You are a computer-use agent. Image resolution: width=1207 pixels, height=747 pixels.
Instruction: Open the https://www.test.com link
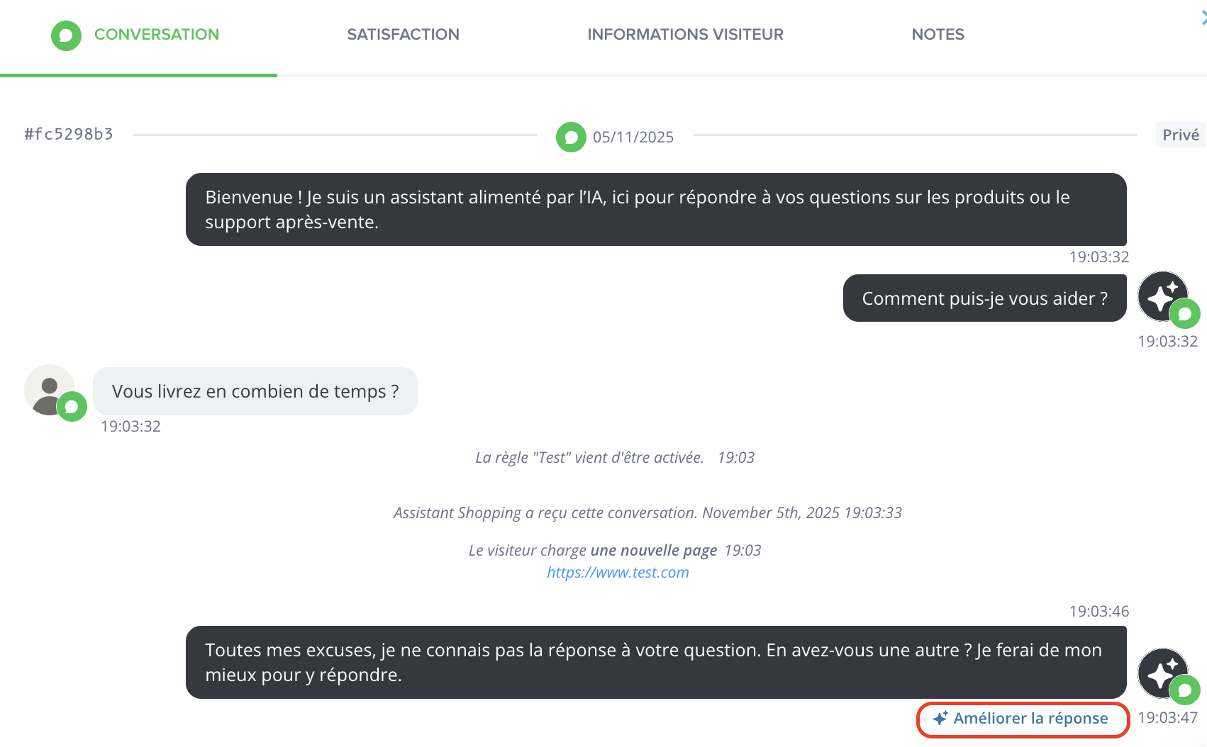618,573
